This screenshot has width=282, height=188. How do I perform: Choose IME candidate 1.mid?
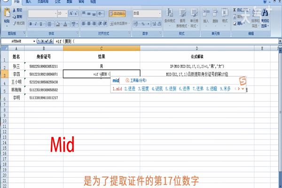[117, 89]
